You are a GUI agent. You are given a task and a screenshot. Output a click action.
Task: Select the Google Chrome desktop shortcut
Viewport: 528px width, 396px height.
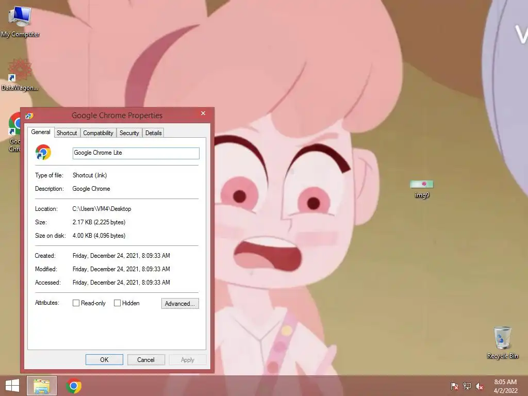[x=15, y=133]
